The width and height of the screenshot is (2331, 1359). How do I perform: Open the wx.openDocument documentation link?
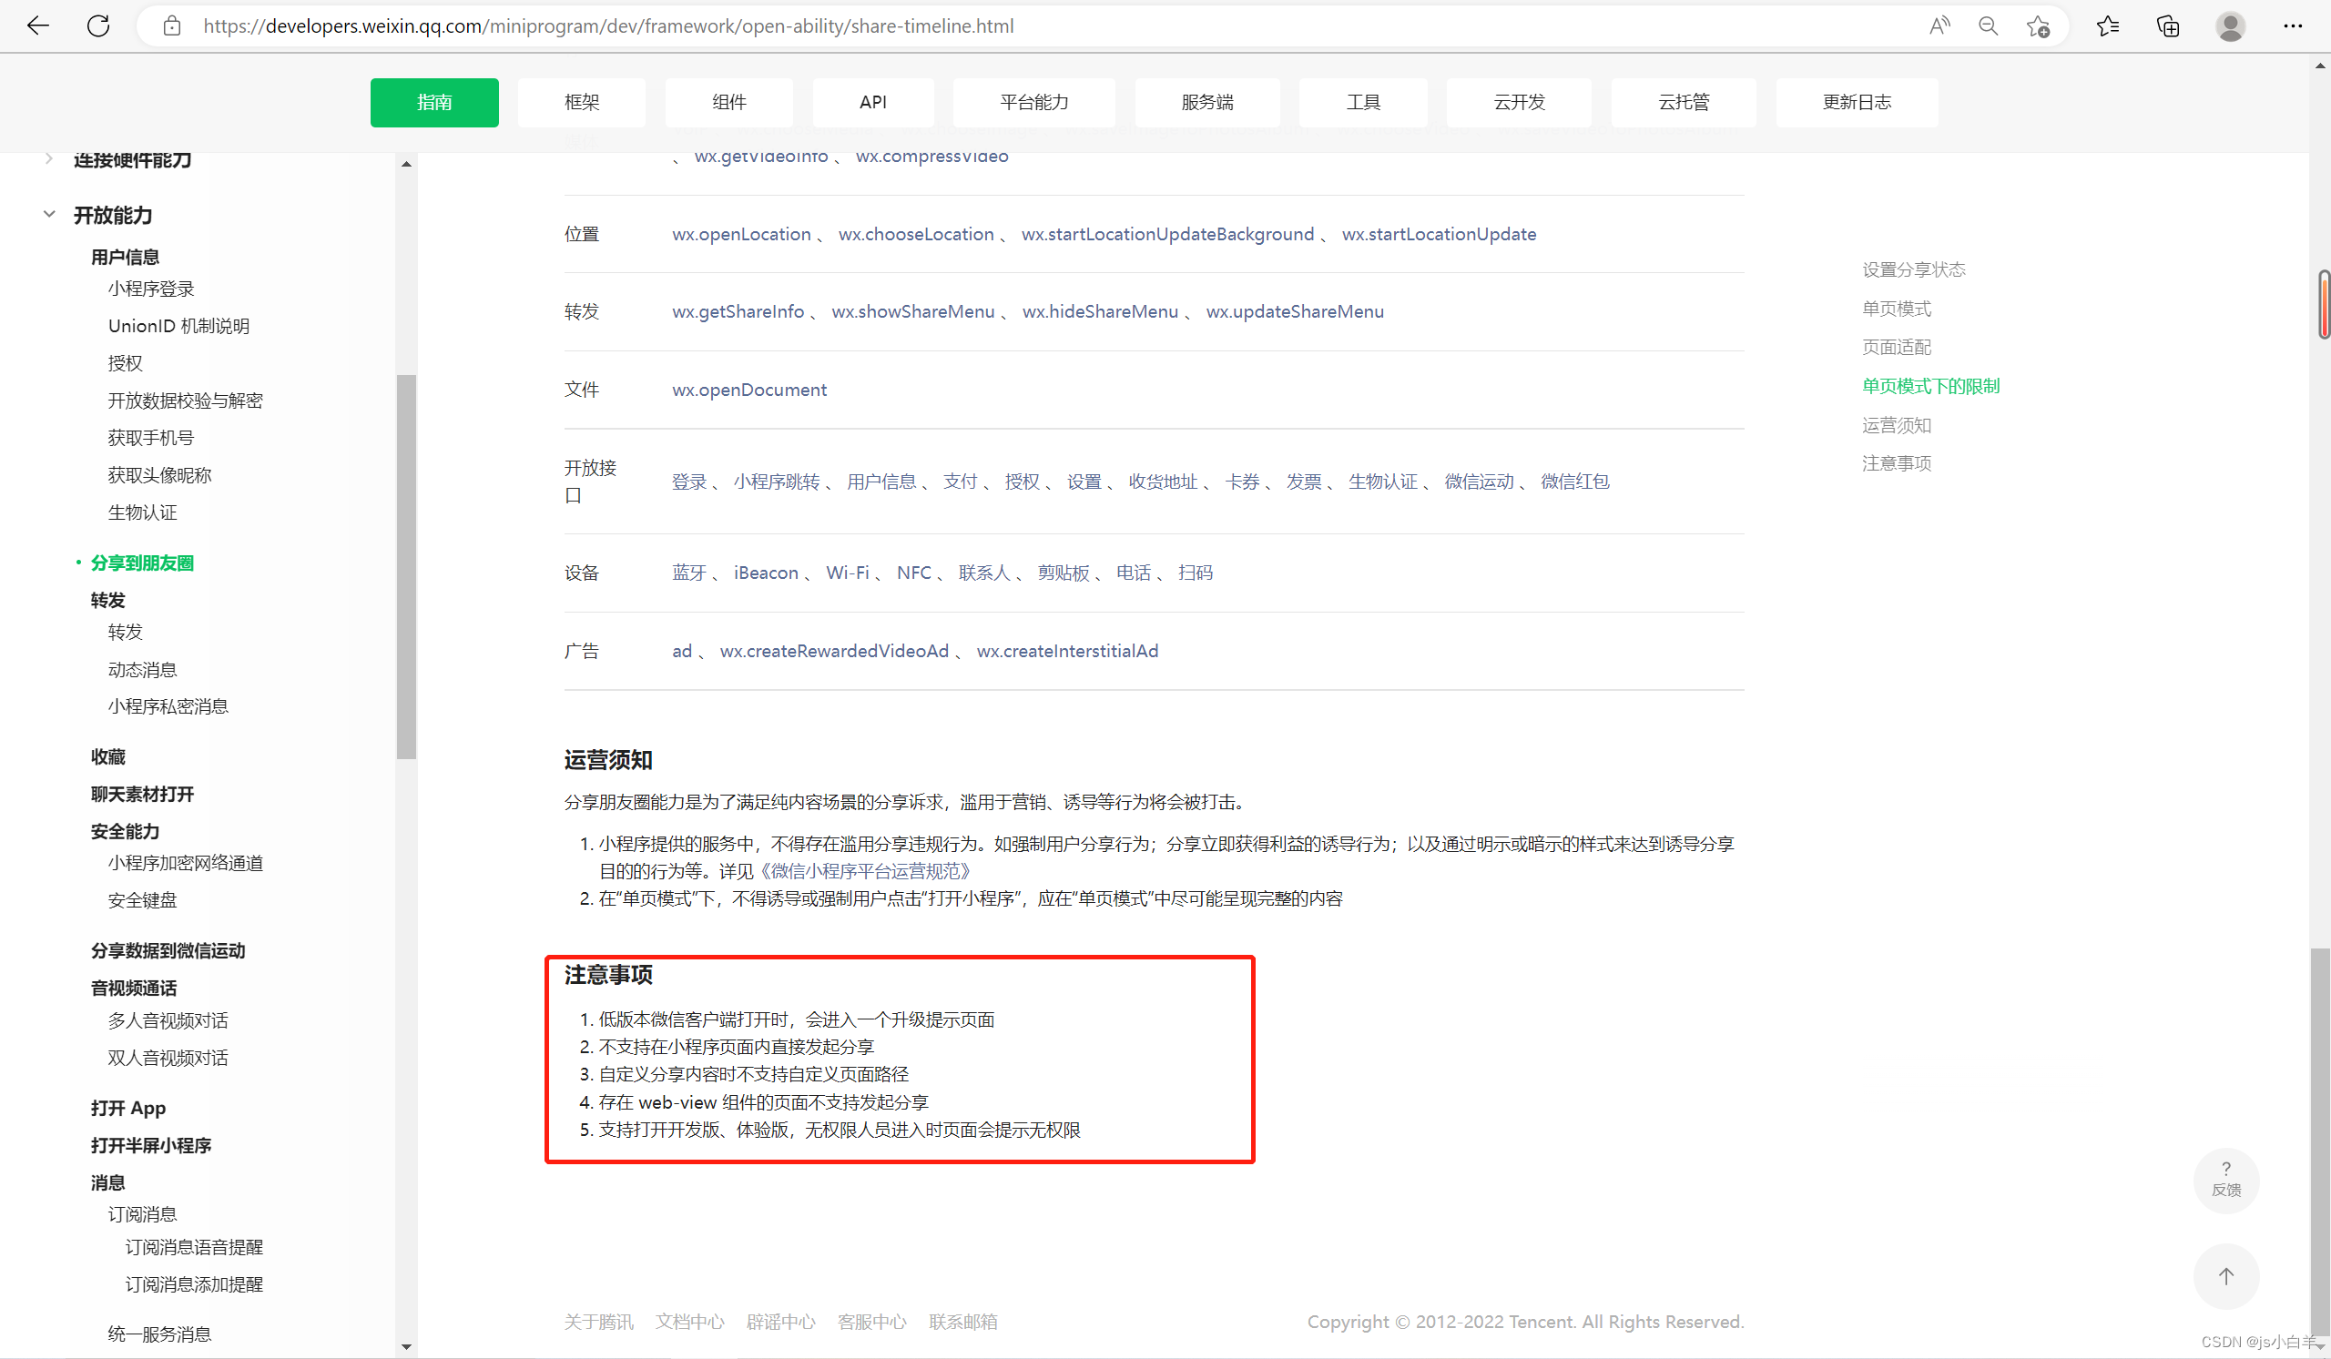click(x=748, y=390)
